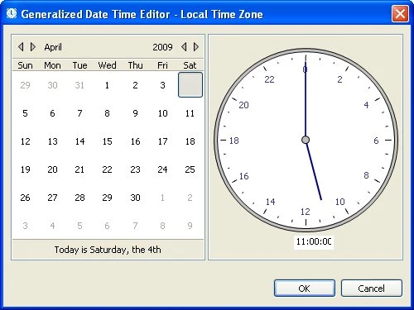
Task: Increase year with right arrow after 2009
Action: (196, 47)
